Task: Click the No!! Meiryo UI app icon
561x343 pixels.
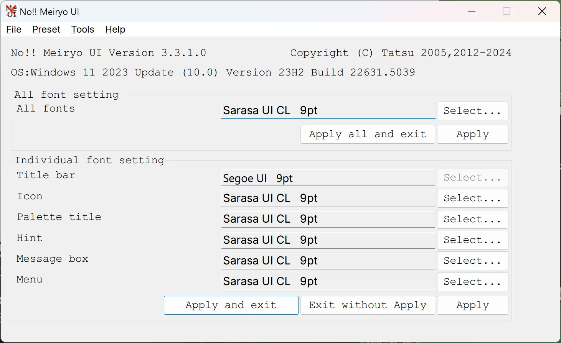Action: coord(11,11)
